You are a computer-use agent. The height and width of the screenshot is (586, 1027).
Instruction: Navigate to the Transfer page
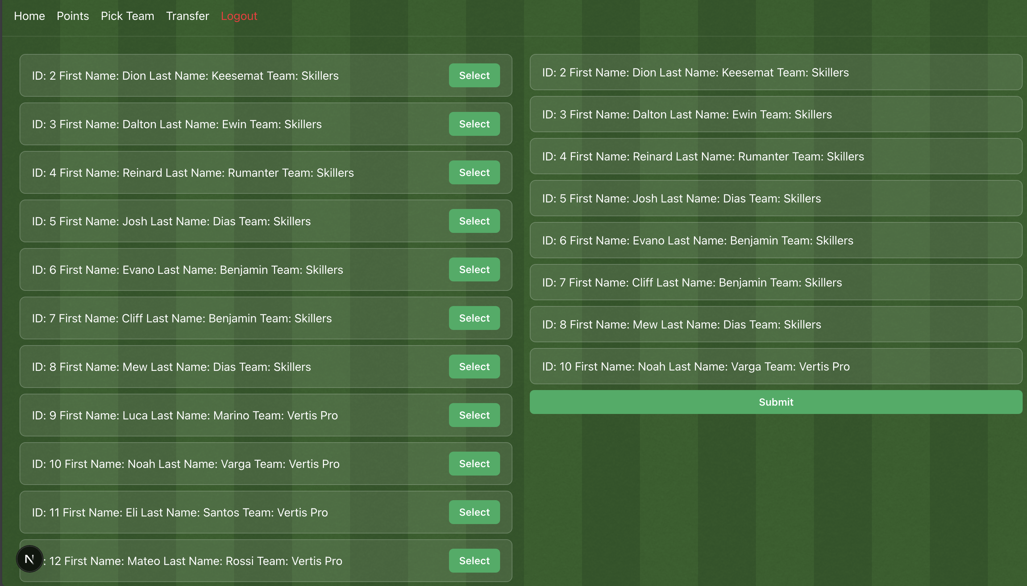[188, 16]
